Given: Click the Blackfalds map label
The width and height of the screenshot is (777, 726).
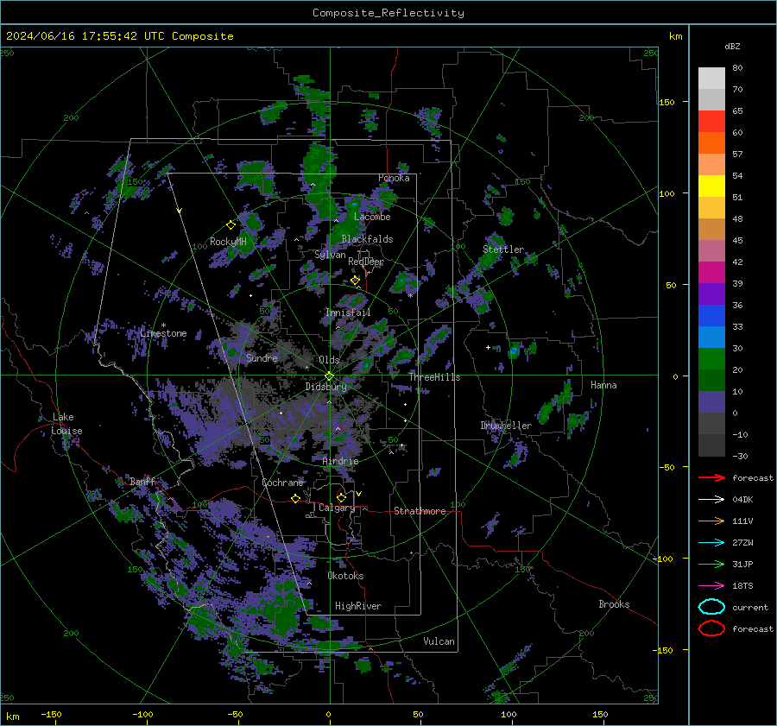Looking at the screenshot, I should pos(367,239).
